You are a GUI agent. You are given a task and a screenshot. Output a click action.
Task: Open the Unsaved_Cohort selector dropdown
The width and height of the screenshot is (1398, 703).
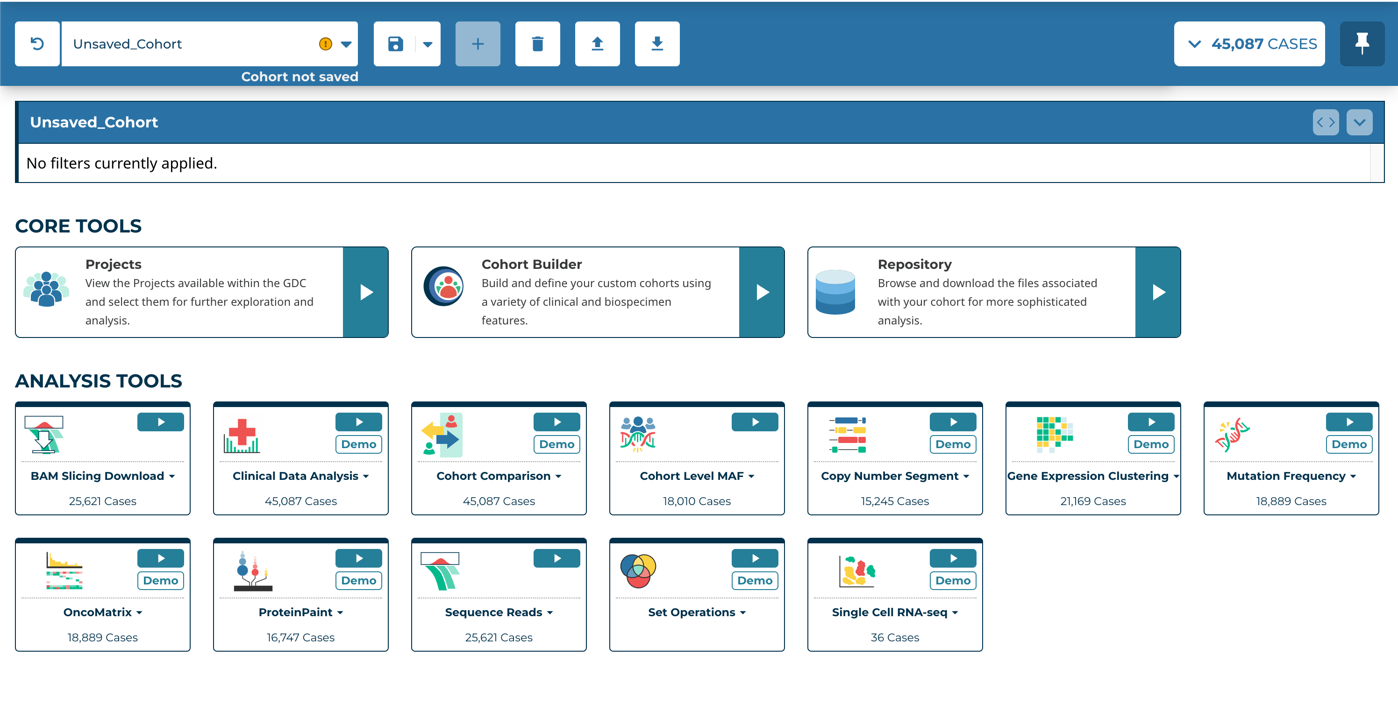(x=346, y=44)
